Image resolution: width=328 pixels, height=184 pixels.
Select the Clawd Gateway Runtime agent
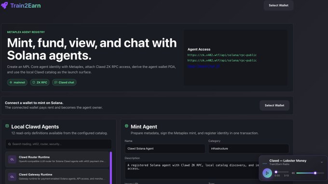coord(57,177)
